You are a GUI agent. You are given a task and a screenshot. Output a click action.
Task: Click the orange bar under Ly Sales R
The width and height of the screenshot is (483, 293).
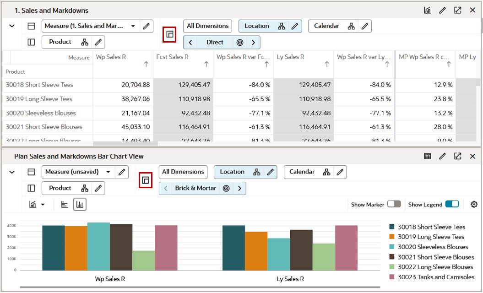pyautogui.click(x=256, y=251)
